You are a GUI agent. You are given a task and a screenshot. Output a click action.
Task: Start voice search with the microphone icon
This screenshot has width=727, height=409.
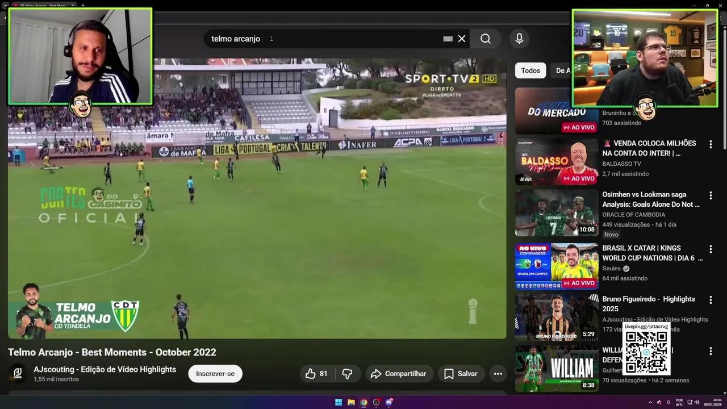click(x=519, y=39)
